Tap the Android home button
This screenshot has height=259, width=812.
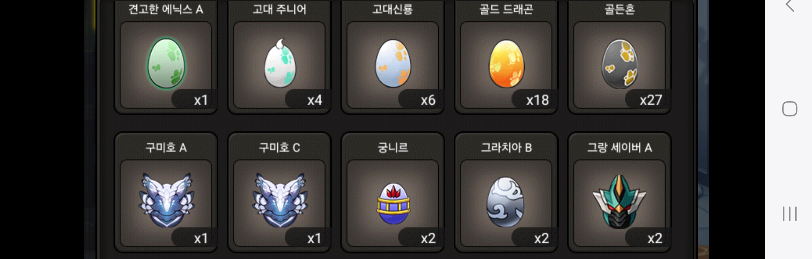click(789, 109)
